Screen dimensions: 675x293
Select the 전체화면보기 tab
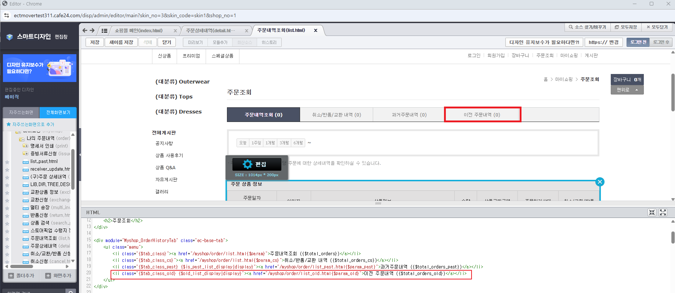pyautogui.click(x=58, y=112)
